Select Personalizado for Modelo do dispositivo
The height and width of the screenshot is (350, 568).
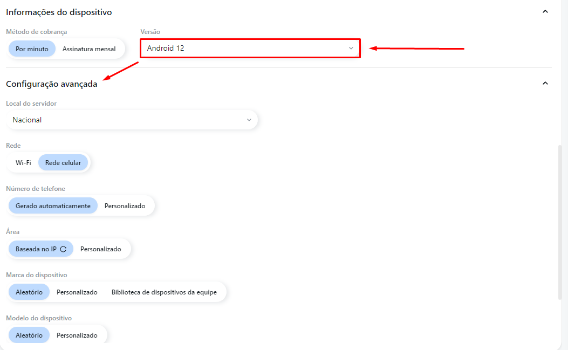click(77, 335)
